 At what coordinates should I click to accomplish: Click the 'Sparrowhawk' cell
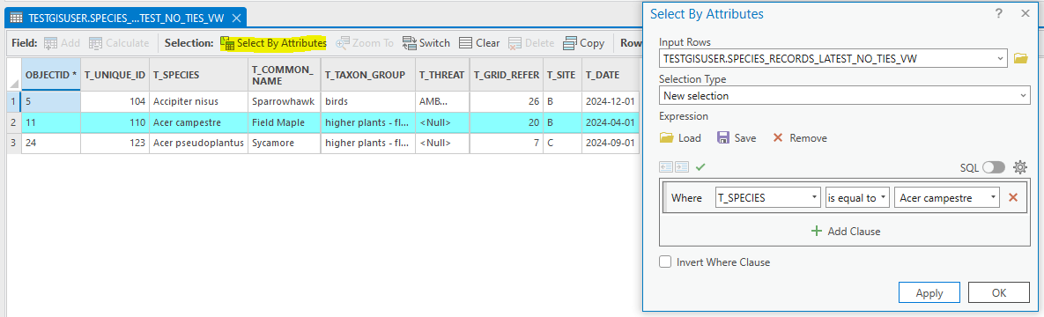(285, 102)
